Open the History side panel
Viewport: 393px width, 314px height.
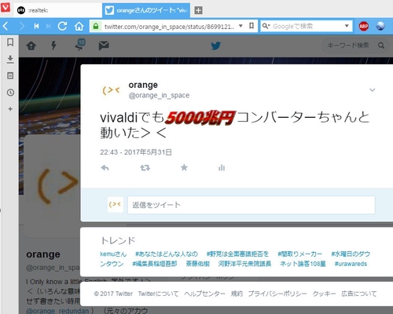point(10,93)
